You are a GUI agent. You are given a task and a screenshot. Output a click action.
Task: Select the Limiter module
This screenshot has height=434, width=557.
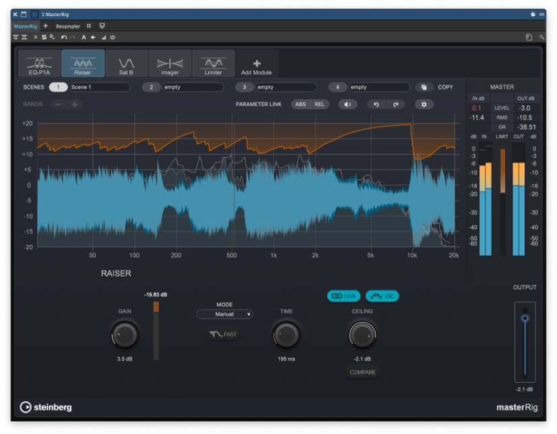(x=213, y=63)
